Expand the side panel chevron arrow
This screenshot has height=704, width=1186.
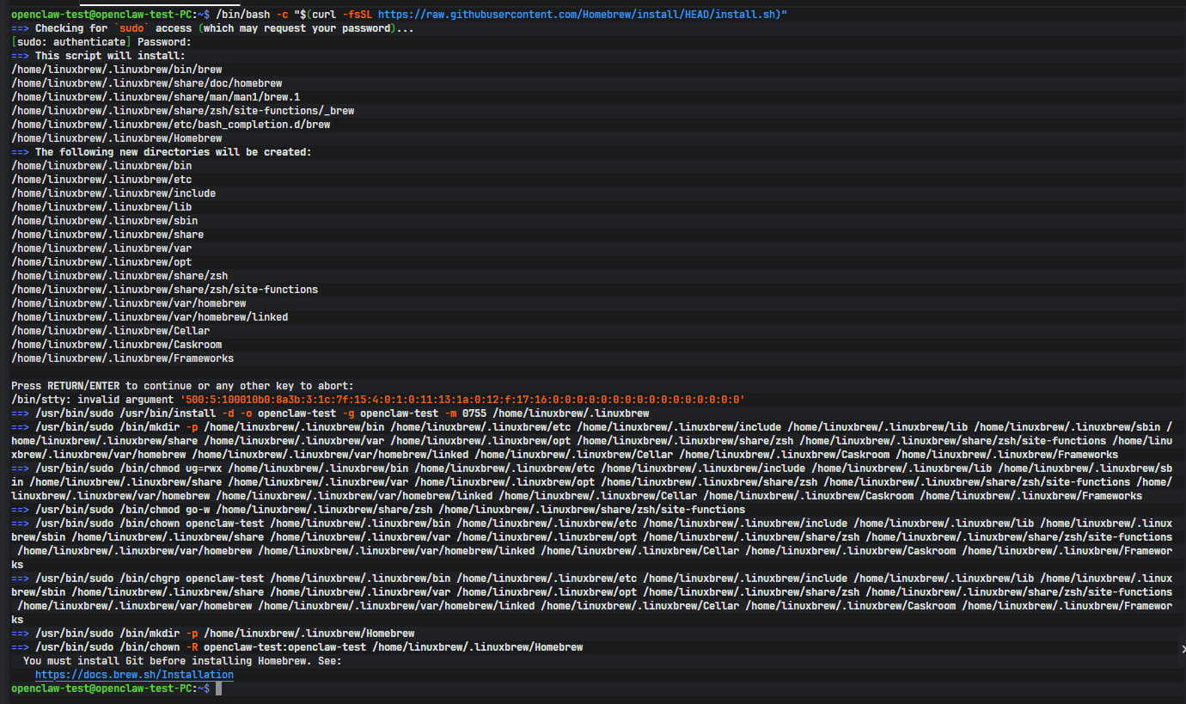(x=1182, y=649)
